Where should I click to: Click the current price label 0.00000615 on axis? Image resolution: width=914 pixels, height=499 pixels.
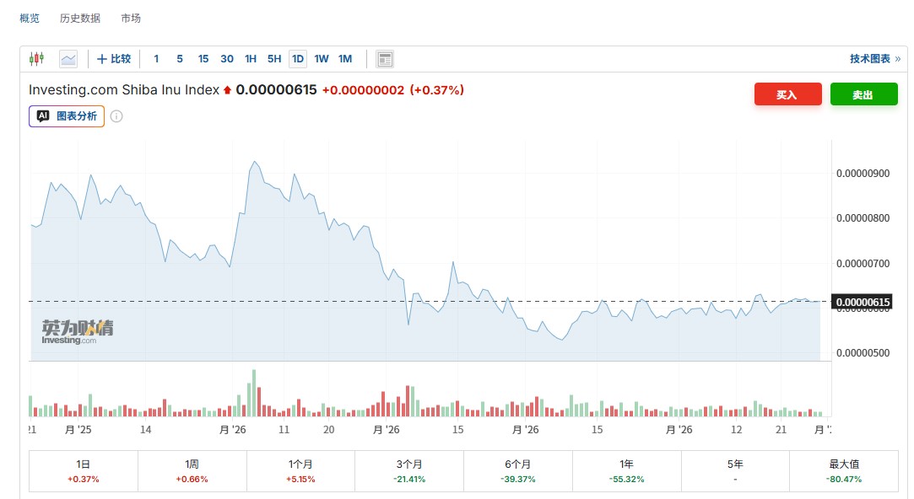(863, 302)
